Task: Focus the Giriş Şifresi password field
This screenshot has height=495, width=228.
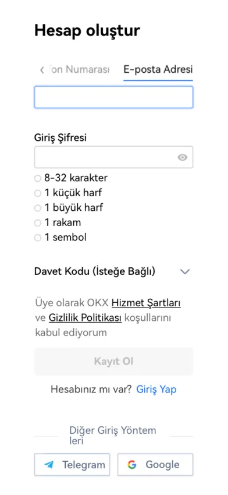Action: pyautogui.click(x=113, y=157)
